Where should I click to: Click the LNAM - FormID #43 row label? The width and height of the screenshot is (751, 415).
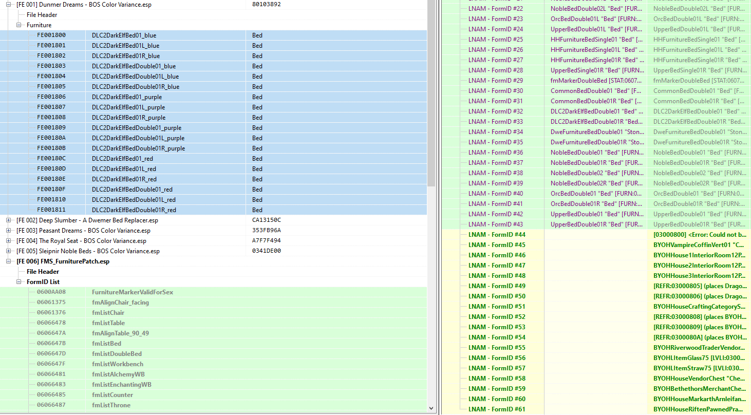(x=496, y=224)
